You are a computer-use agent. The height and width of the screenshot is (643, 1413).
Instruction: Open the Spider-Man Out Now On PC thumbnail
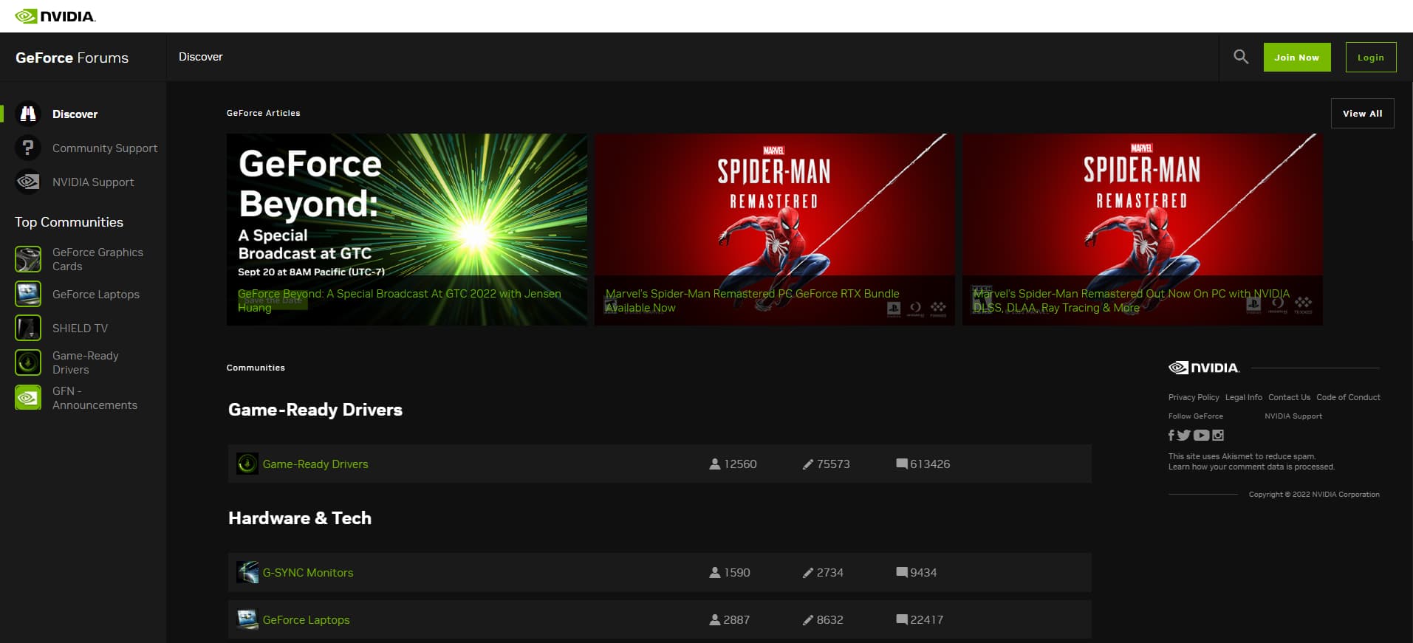pyautogui.click(x=1143, y=230)
